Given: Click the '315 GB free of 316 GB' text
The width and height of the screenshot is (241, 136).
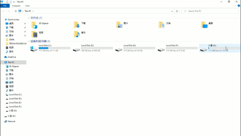Looking at the screenshot, I should [133, 51].
